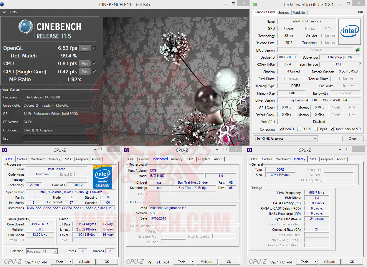
Task: Click the DRAM Frequency value 666.7 MHz
Action: click(317, 193)
